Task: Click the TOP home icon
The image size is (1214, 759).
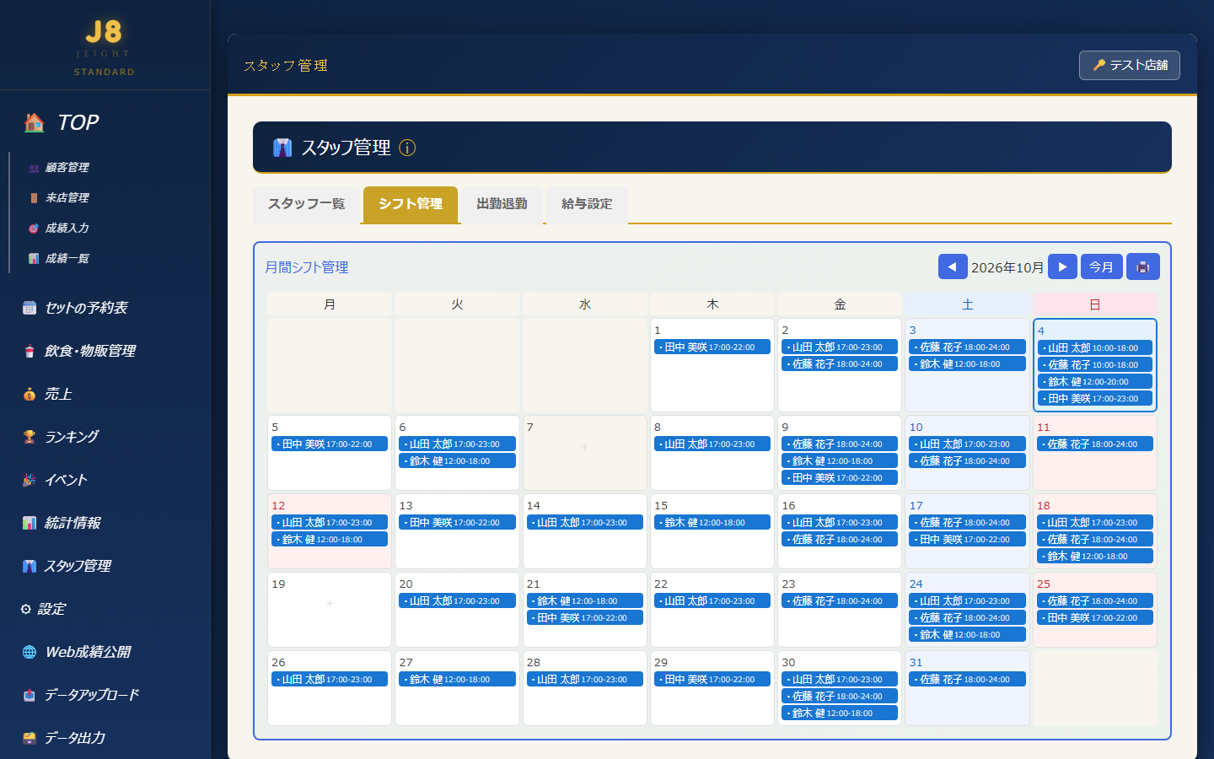Action: [x=35, y=123]
